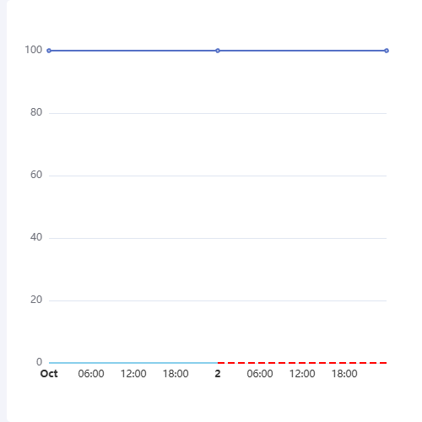Click the 40 y-axis label

(36, 237)
